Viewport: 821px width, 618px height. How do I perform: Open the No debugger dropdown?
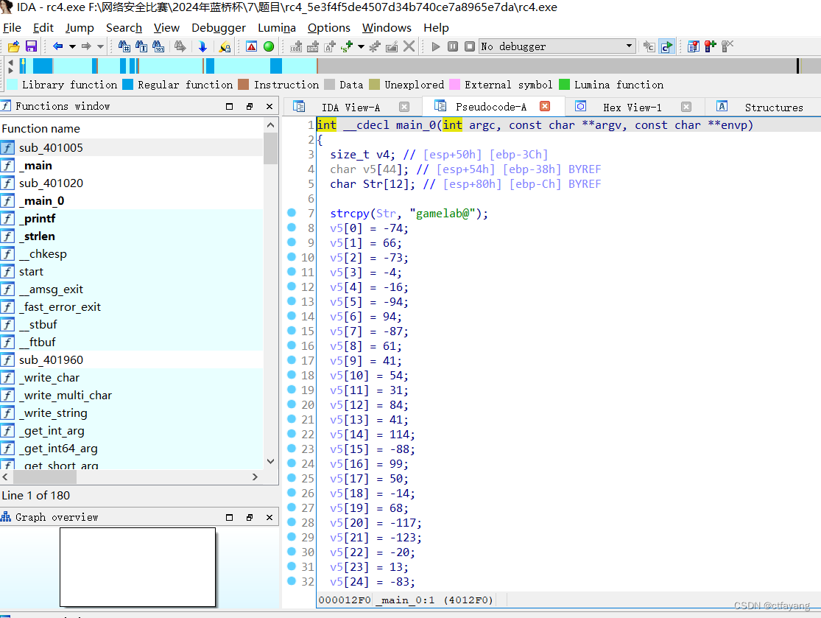click(x=630, y=46)
